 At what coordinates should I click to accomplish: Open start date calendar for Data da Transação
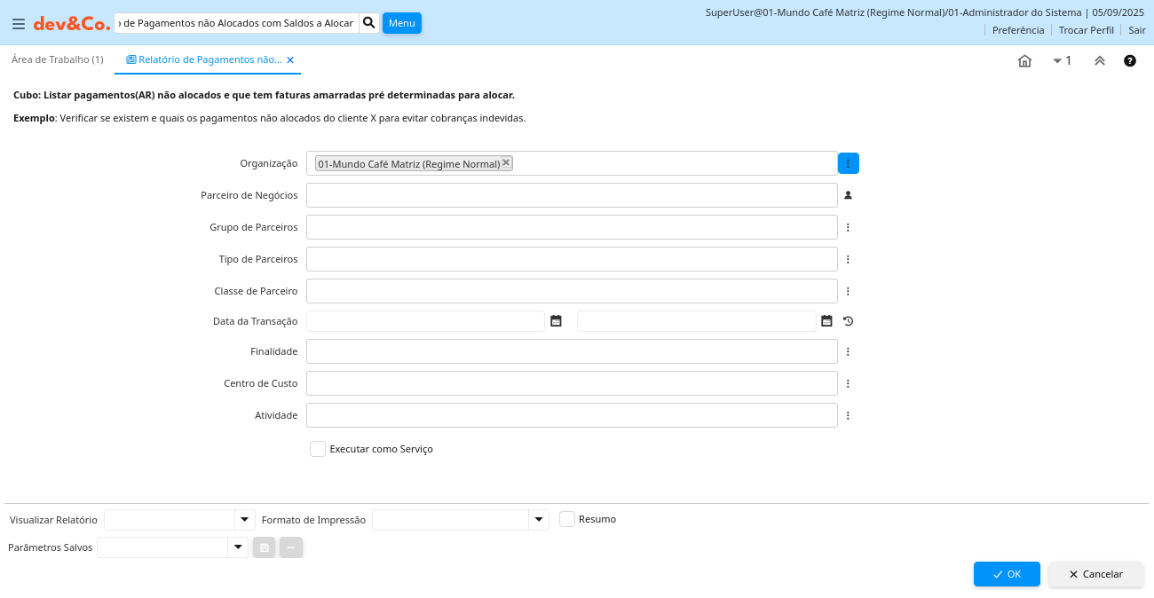(556, 321)
